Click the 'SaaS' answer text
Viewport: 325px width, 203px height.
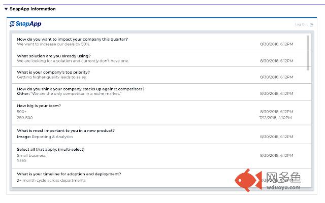click(x=21, y=160)
